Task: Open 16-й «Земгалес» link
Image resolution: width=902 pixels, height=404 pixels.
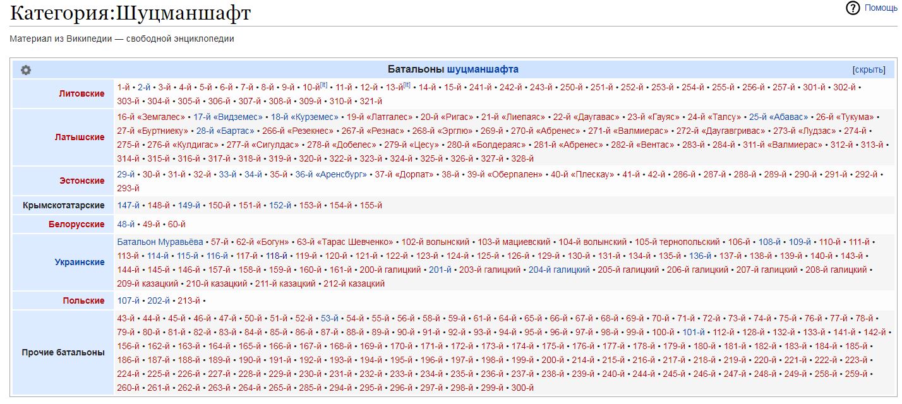Action: point(151,117)
